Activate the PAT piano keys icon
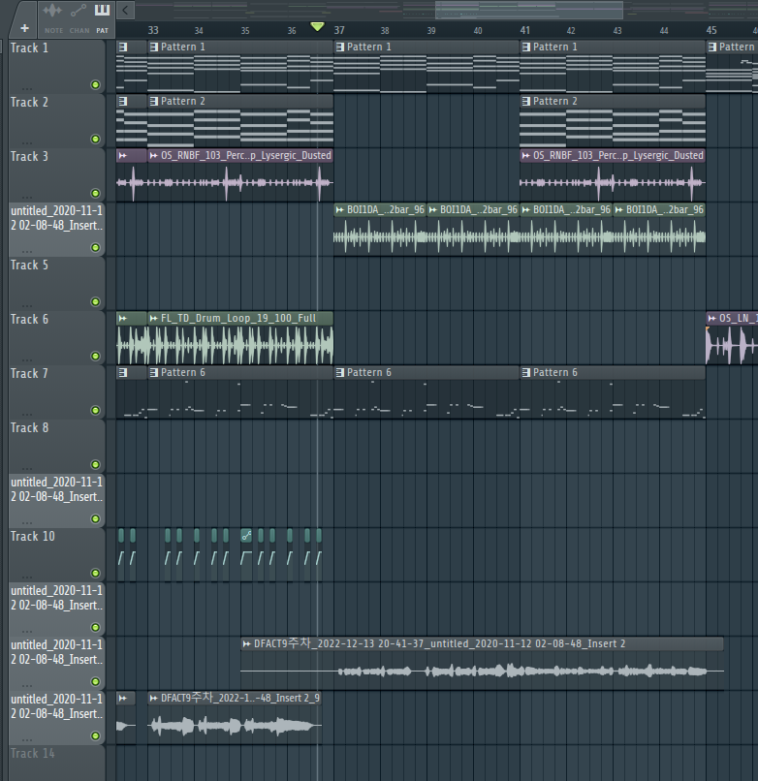 pos(103,11)
